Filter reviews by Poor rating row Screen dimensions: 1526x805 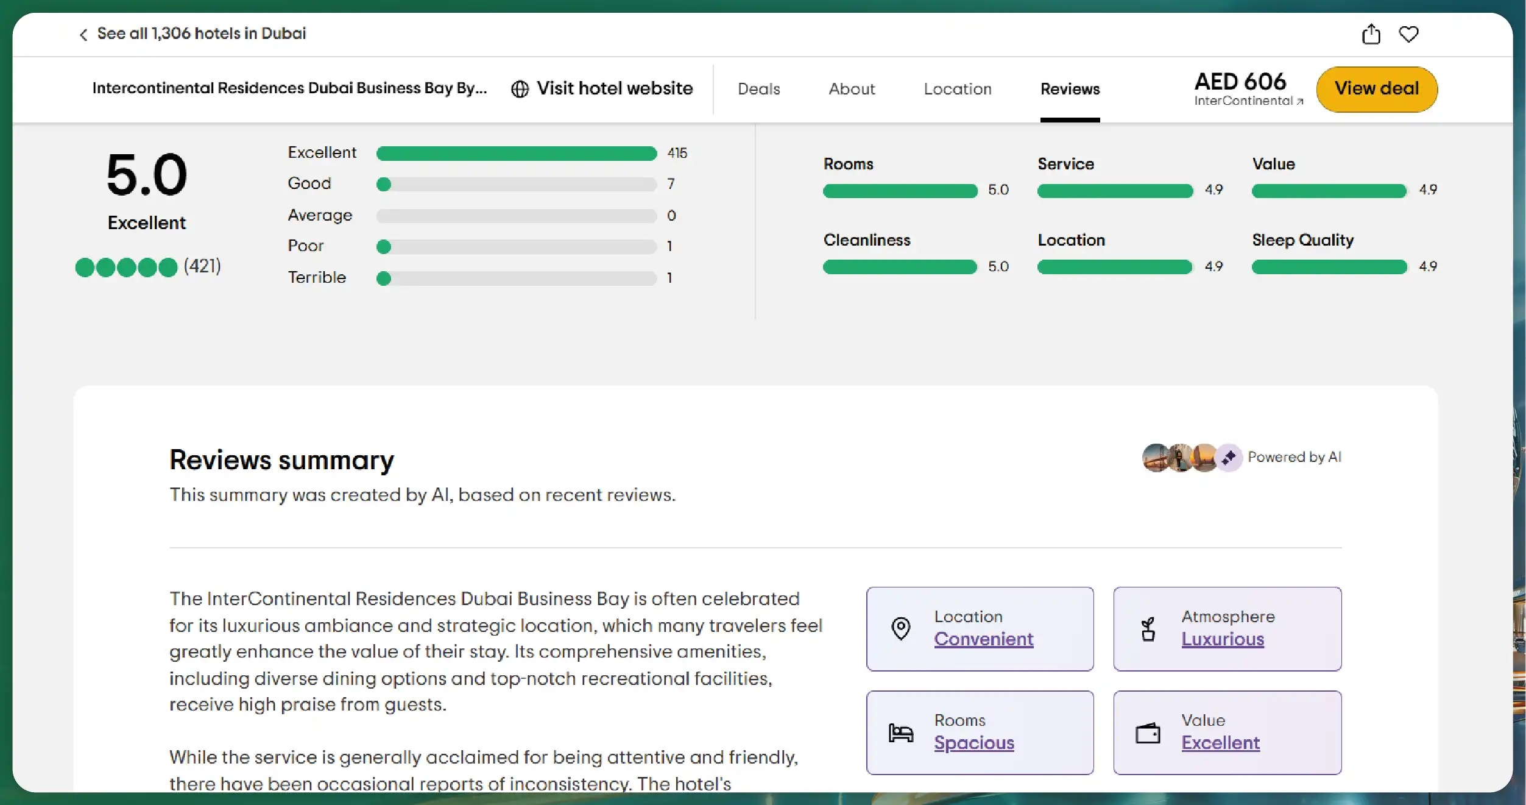[516, 247]
